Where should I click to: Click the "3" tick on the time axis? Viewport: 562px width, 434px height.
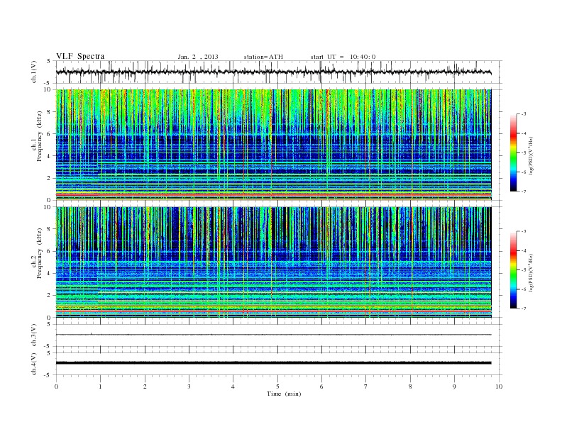[x=189, y=386]
